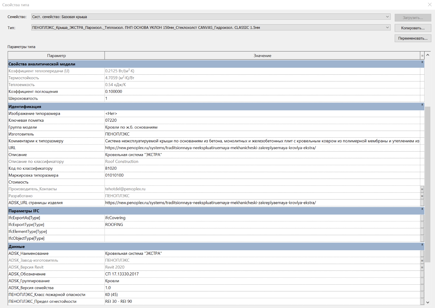Viewport: 435px width, 308px height.
Task: Collapse the Параметры IFC section
Action: [x=422, y=209]
